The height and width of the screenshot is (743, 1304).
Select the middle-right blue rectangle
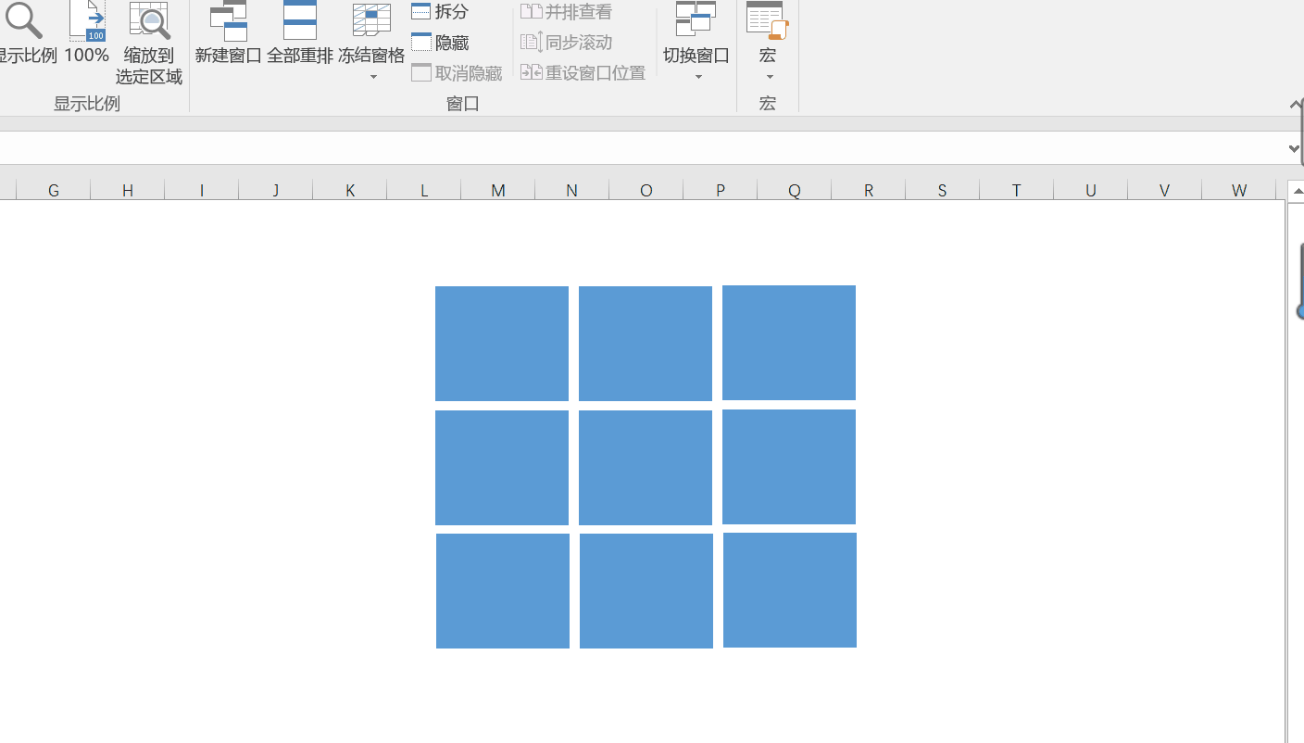point(789,467)
